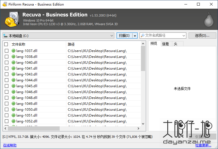Click the green status icon for lang-1043.dll
This screenshot has width=218, height=149.
point(13,74)
